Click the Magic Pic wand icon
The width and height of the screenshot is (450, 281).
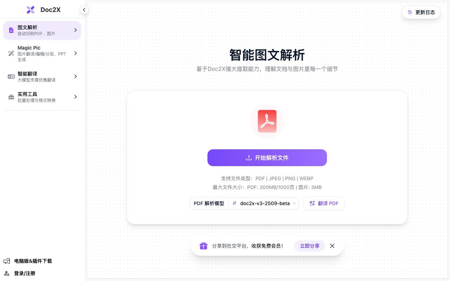(11, 53)
